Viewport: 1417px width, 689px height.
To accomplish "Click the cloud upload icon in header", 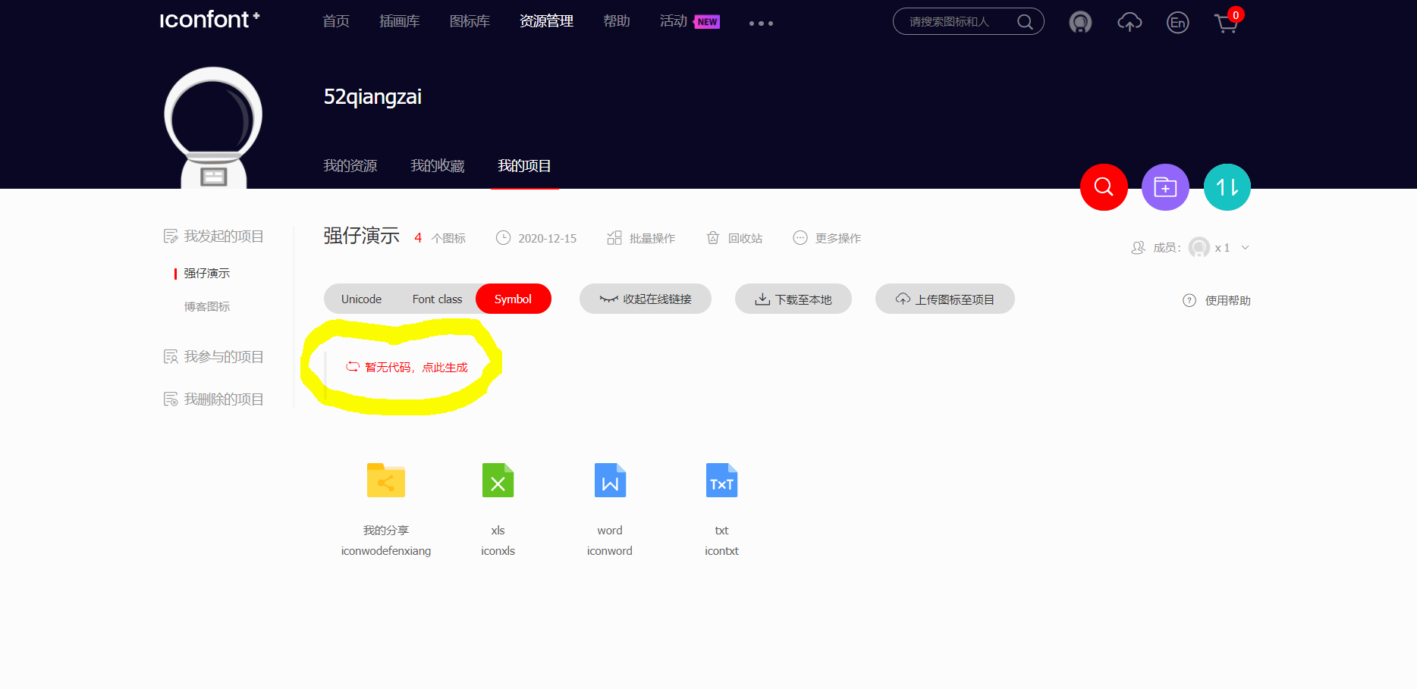I will [x=1130, y=23].
